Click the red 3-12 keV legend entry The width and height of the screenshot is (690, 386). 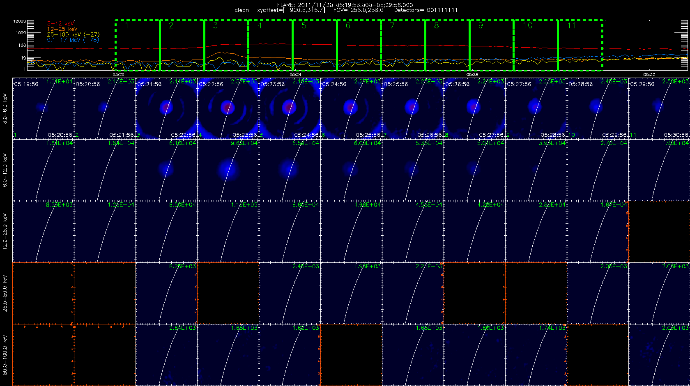pos(60,23)
